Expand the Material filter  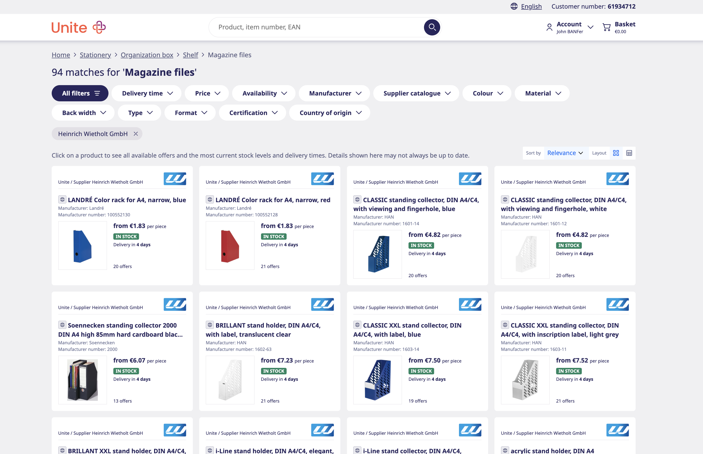coord(542,93)
